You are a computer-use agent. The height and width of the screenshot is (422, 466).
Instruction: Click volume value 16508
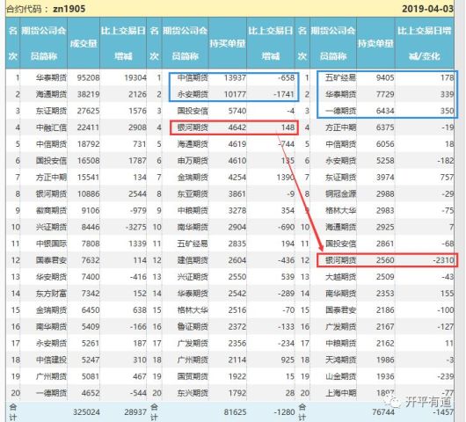point(88,161)
